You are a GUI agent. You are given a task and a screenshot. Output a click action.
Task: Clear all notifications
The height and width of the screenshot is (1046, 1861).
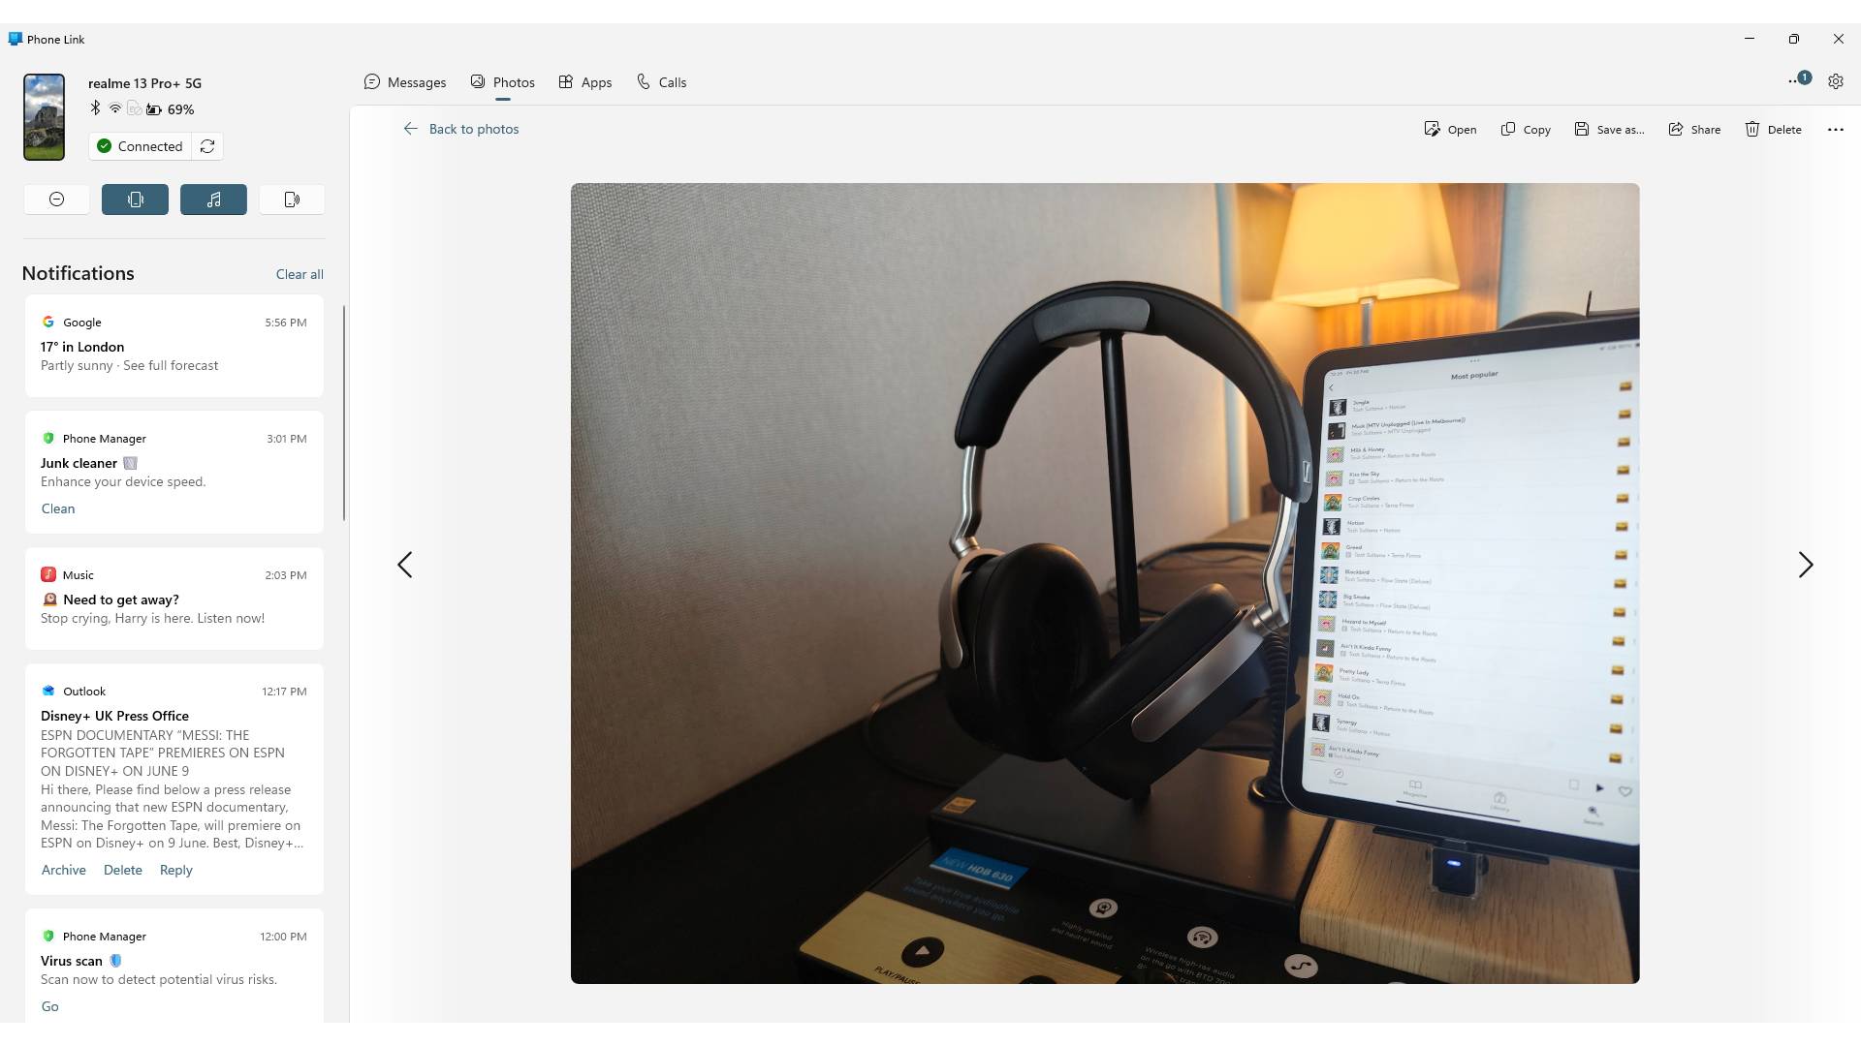[x=300, y=274]
